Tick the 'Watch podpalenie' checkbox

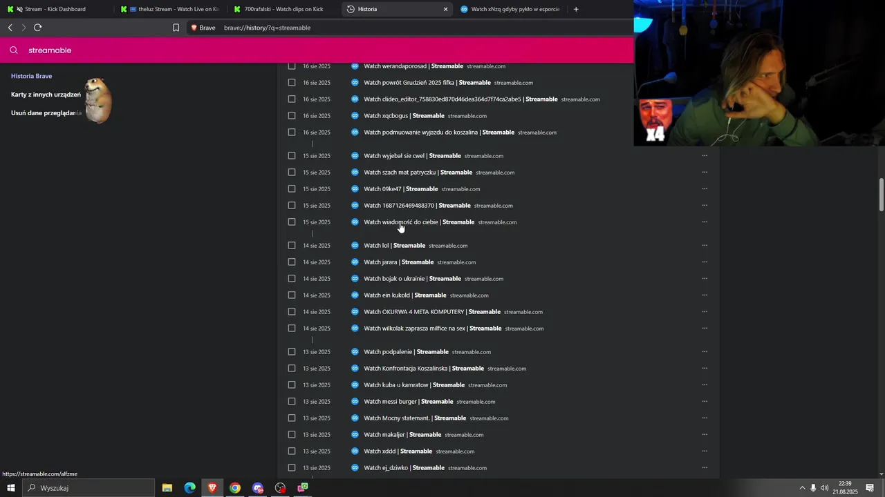[x=292, y=352]
